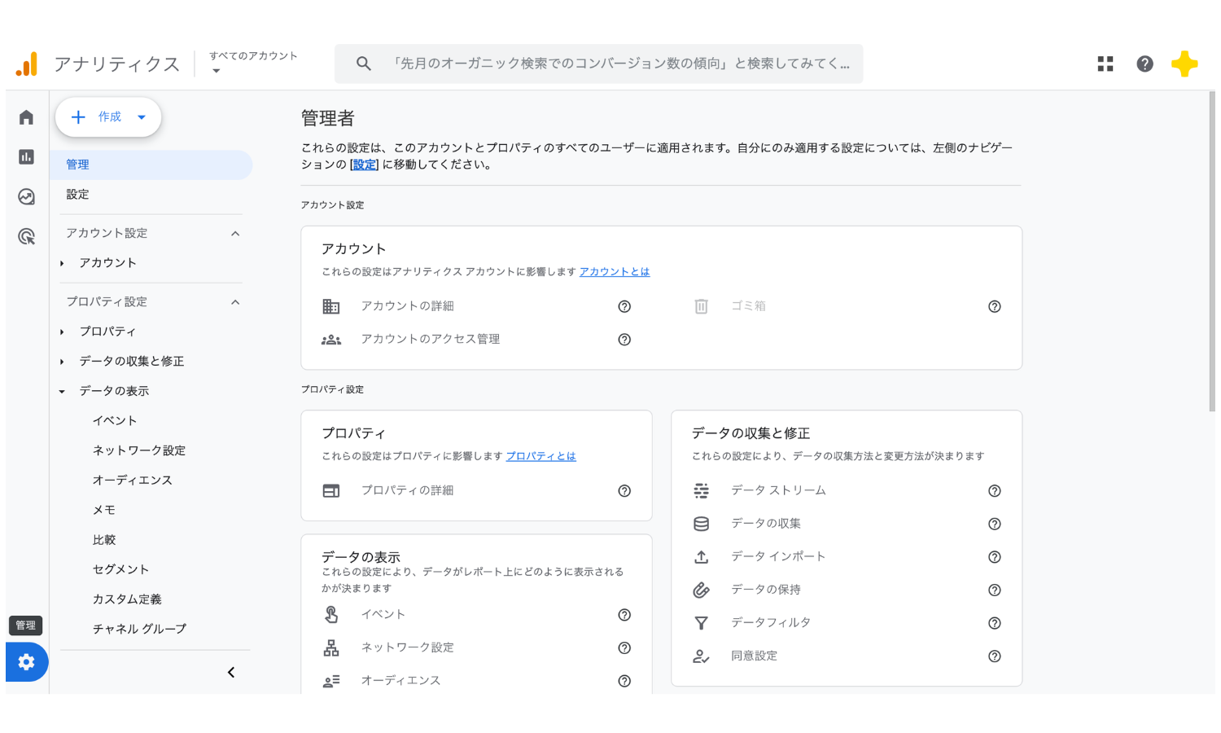
Task: Click help icon beside アカウントの詳細
Action: point(624,306)
